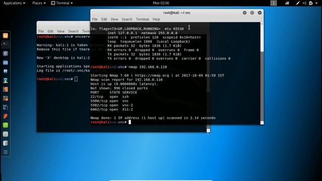This screenshot has height=181, width=322.
Task: Open the Places menu in top bar
Action: tap(39, 3)
